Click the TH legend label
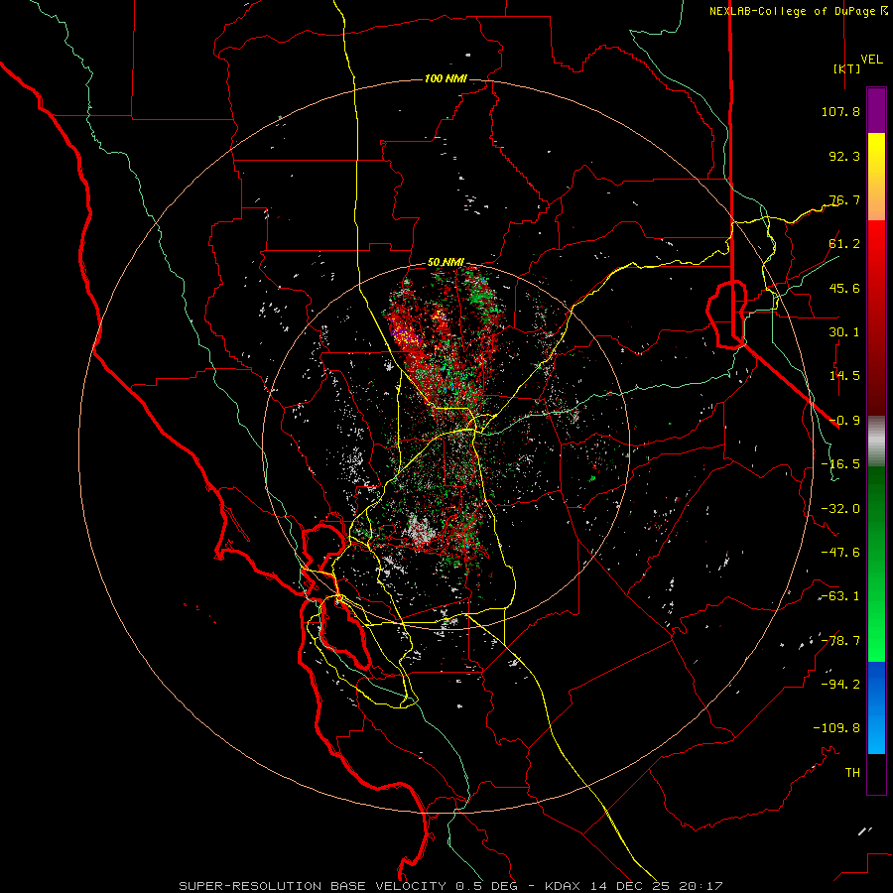Viewport: 893px width, 893px height. [x=852, y=773]
